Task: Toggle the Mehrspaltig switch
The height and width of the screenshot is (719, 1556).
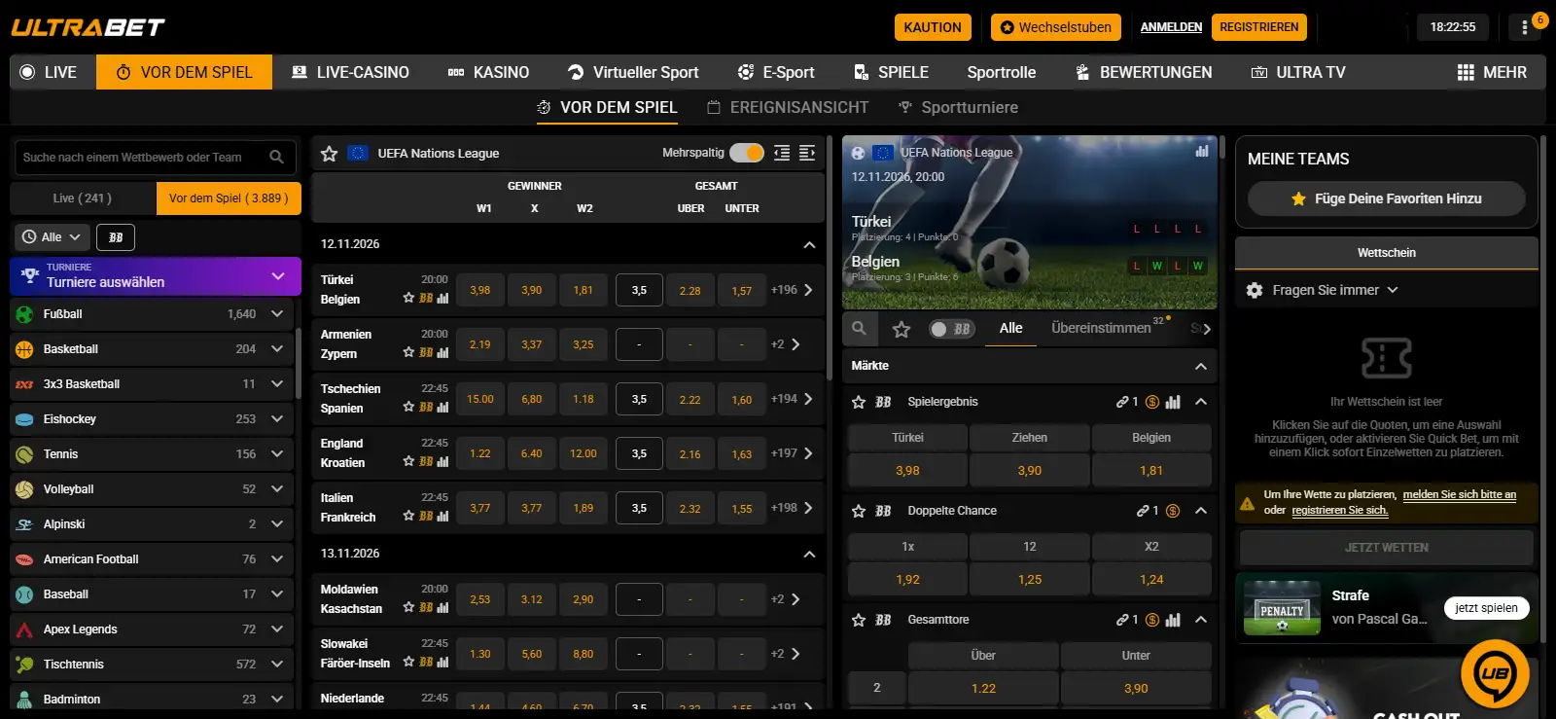Action: (x=747, y=153)
